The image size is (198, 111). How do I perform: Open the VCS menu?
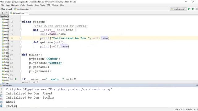coord(48,5)
